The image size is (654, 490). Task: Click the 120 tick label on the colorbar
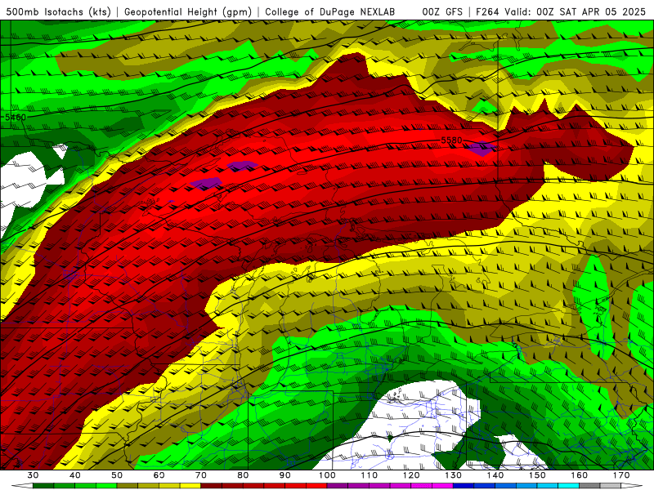coord(411,475)
